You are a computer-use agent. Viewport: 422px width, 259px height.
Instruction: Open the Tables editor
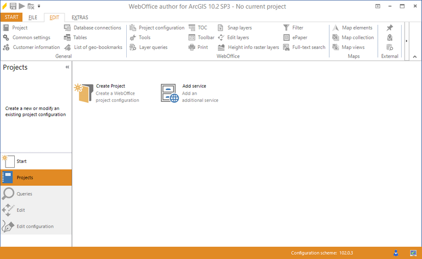(x=75, y=37)
